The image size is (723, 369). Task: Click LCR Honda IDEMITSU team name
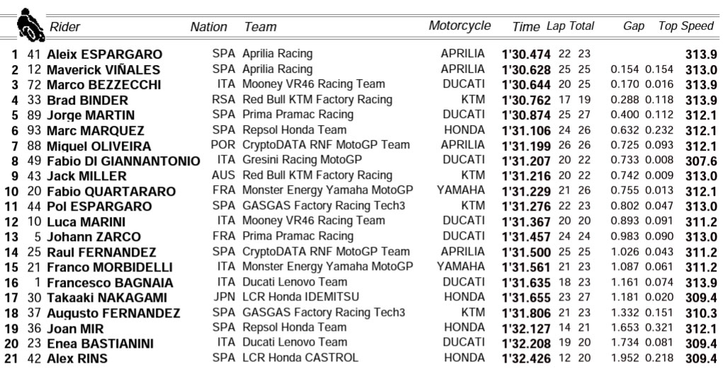[x=300, y=297]
